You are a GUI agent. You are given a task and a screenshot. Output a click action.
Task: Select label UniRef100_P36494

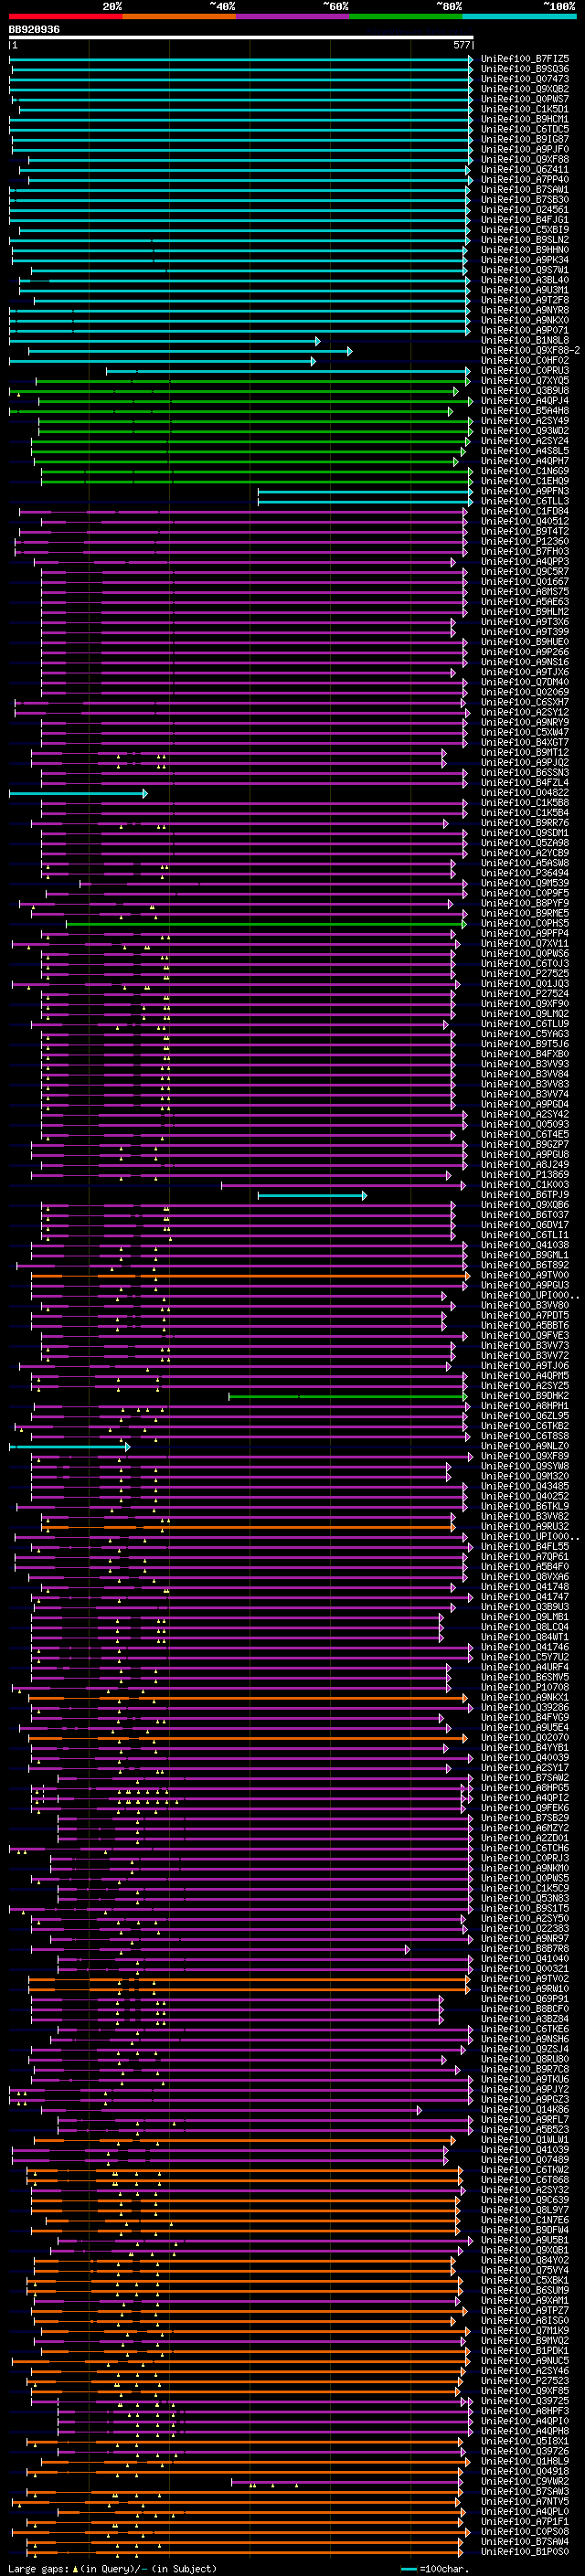point(525,873)
